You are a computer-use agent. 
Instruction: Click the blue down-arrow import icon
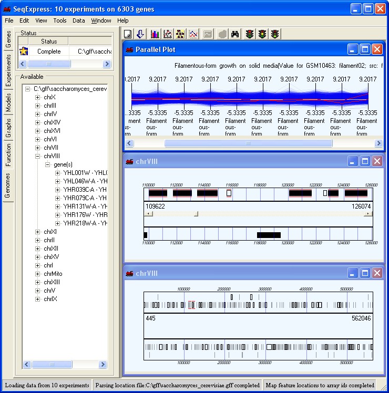coord(140,34)
